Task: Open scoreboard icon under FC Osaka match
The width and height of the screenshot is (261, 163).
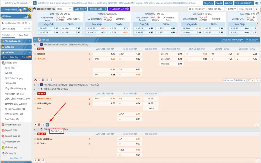Action: [x=39, y=160]
